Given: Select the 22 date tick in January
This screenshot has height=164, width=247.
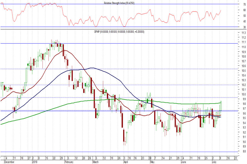Looking at the screenshot, I should point(54,158).
